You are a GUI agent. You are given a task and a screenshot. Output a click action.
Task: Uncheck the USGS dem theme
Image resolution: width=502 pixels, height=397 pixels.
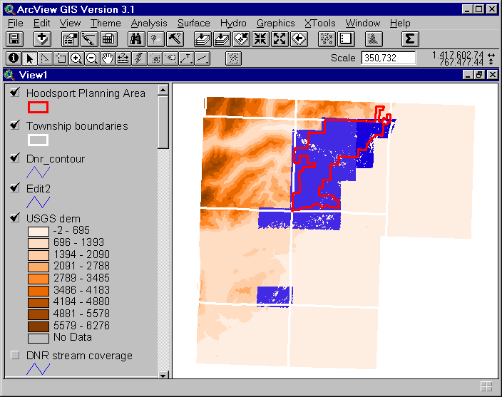[x=15, y=218]
